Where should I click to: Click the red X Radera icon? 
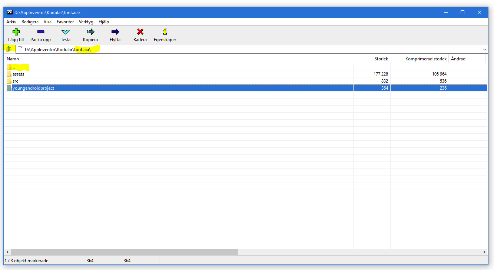[x=140, y=32]
